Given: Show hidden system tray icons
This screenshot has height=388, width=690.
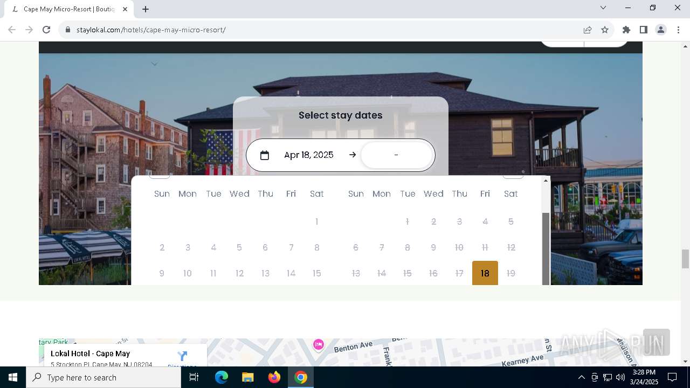Looking at the screenshot, I should pos(581,377).
